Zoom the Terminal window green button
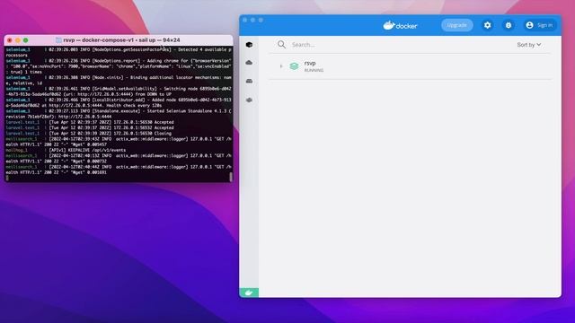 coord(26,40)
